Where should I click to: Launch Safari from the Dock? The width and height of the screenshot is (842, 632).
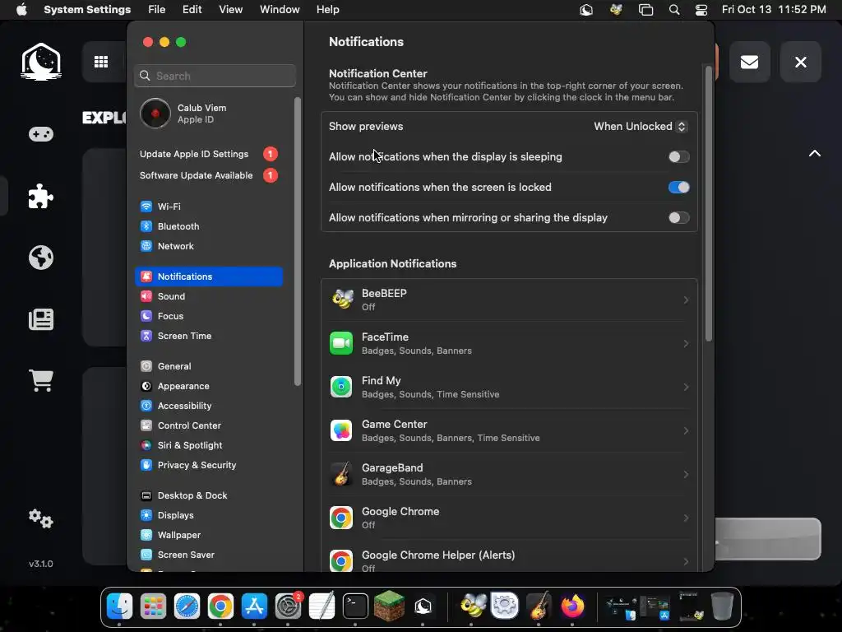coord(187,606)
